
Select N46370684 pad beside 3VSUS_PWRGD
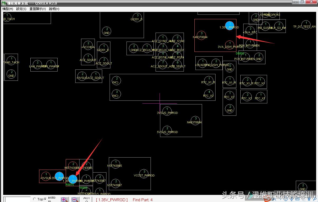(x=195, y=120)
